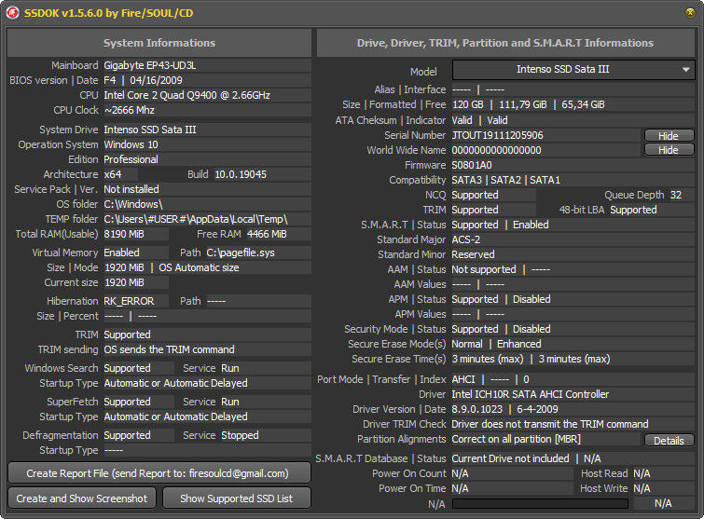Select CPU value Intel Core 2 Quad Q9400

click(186, 95)
